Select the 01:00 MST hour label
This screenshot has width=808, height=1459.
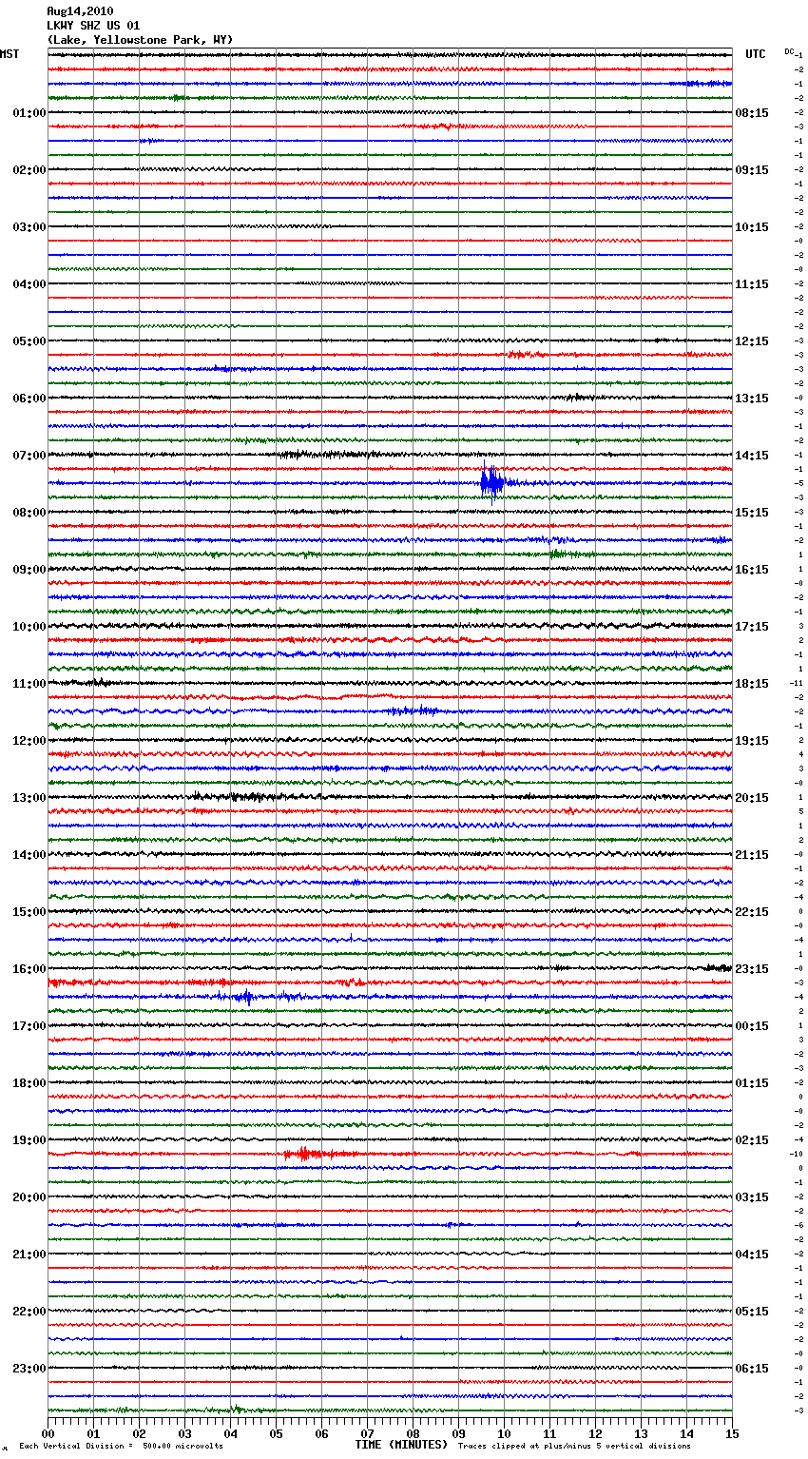pos(29,113)
